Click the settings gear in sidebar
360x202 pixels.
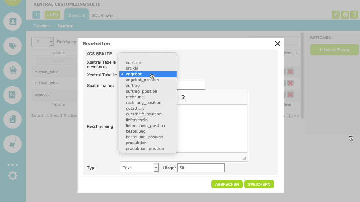(x=12, y=176)
